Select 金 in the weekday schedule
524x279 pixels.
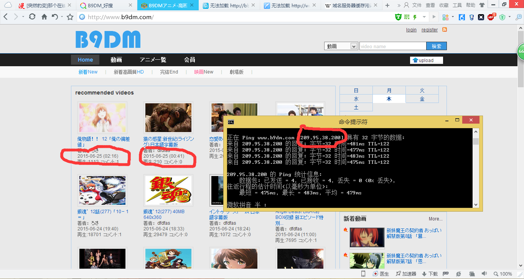[422, 99]
